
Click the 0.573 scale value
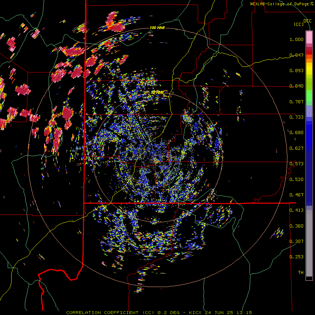(296, 164)
